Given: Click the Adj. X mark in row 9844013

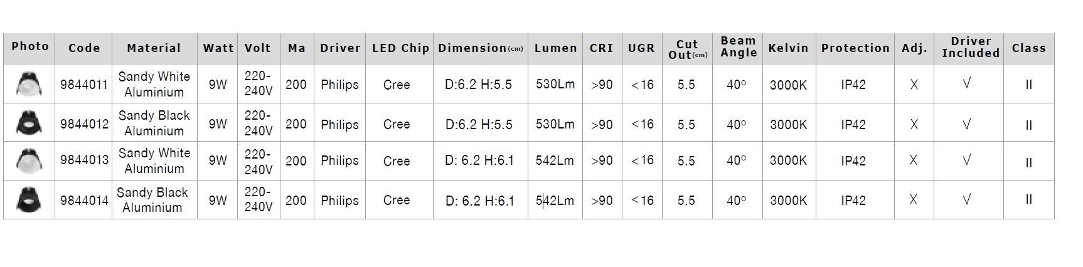Looking at the screenshot, I should point(914,160).
